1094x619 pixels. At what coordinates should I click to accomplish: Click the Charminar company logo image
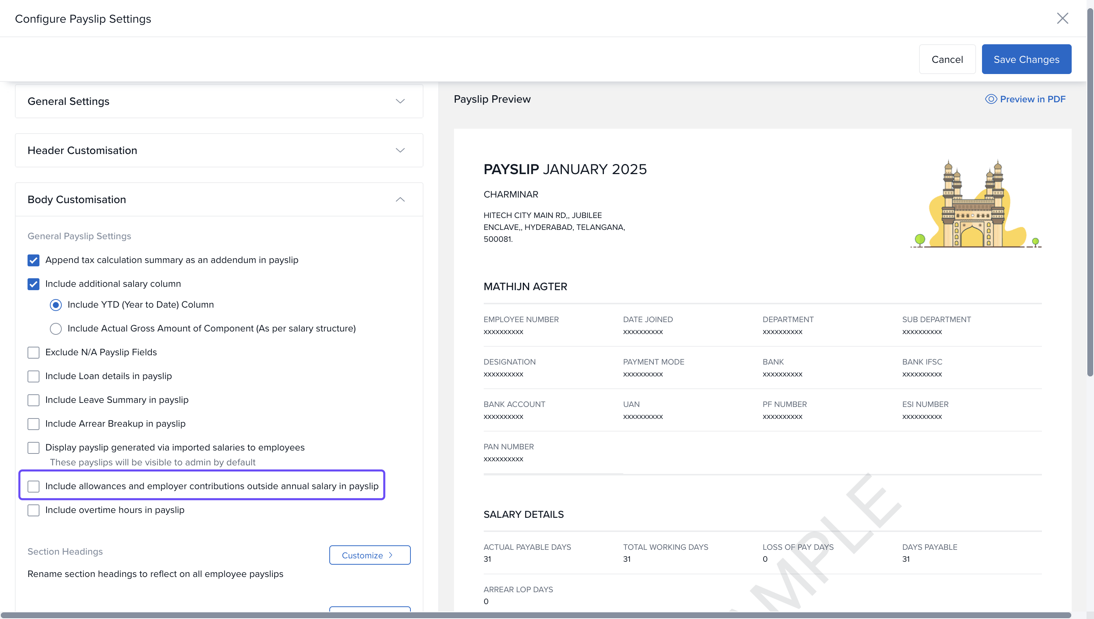[x=976, y=204]
